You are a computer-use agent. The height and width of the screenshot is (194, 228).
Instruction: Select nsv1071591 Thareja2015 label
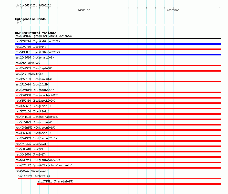(x=55, y=181)
